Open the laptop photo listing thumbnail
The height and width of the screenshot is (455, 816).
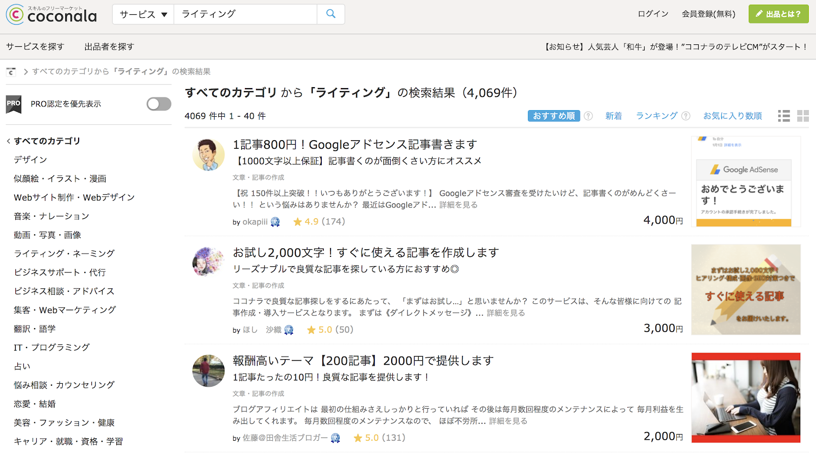coord(746,397)
